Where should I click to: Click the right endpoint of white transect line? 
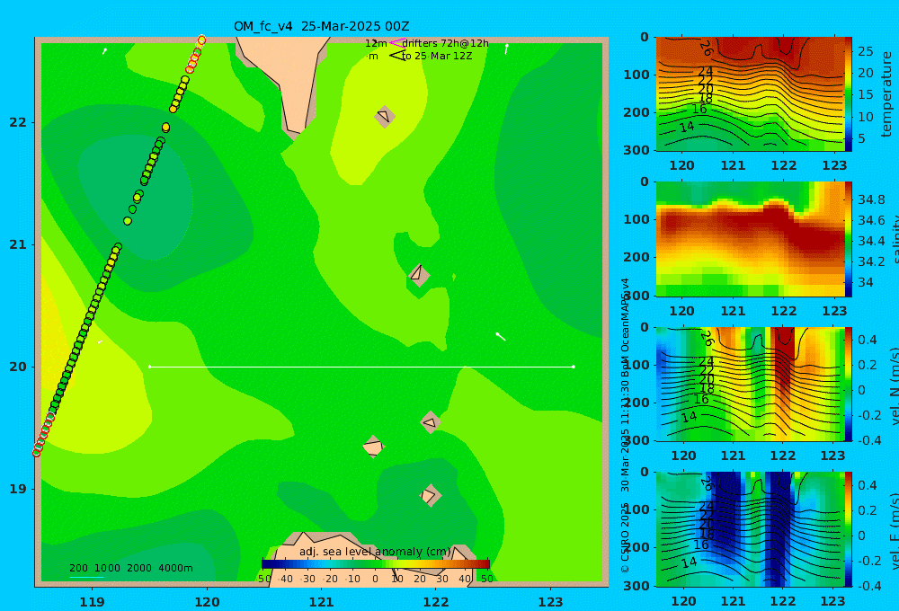click(574, 367)
